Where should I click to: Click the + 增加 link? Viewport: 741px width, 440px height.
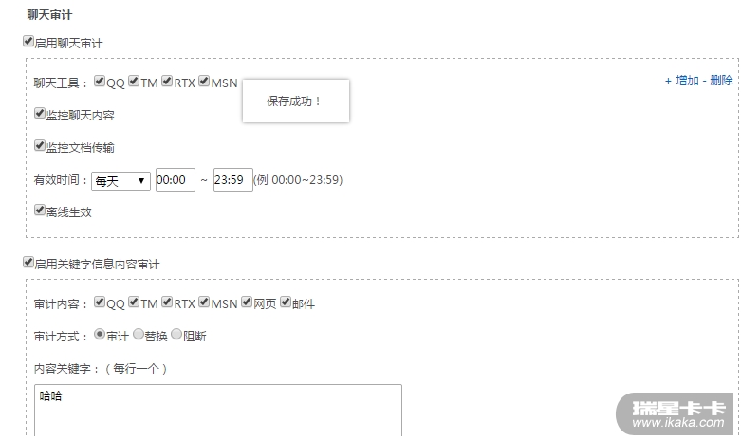click(x=681, y=81)
